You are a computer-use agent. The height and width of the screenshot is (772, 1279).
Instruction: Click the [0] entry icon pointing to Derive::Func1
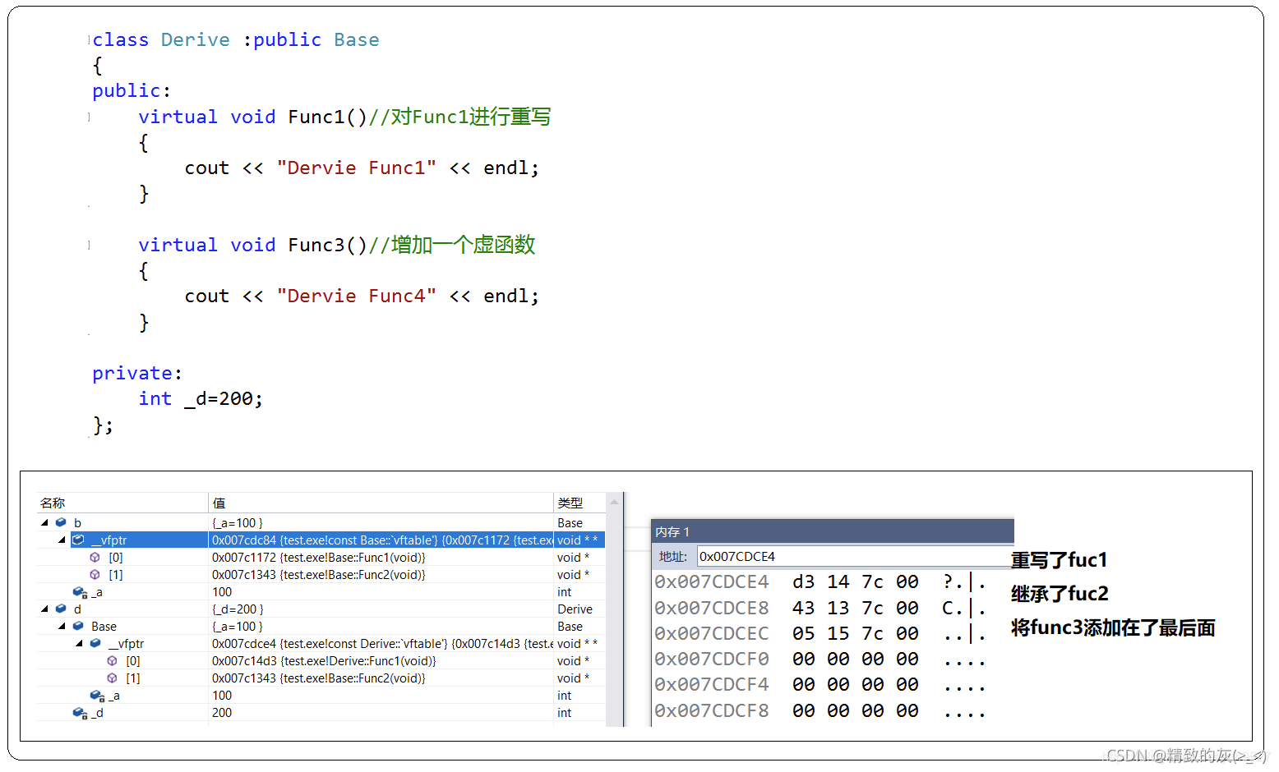(x=113, y=660)
